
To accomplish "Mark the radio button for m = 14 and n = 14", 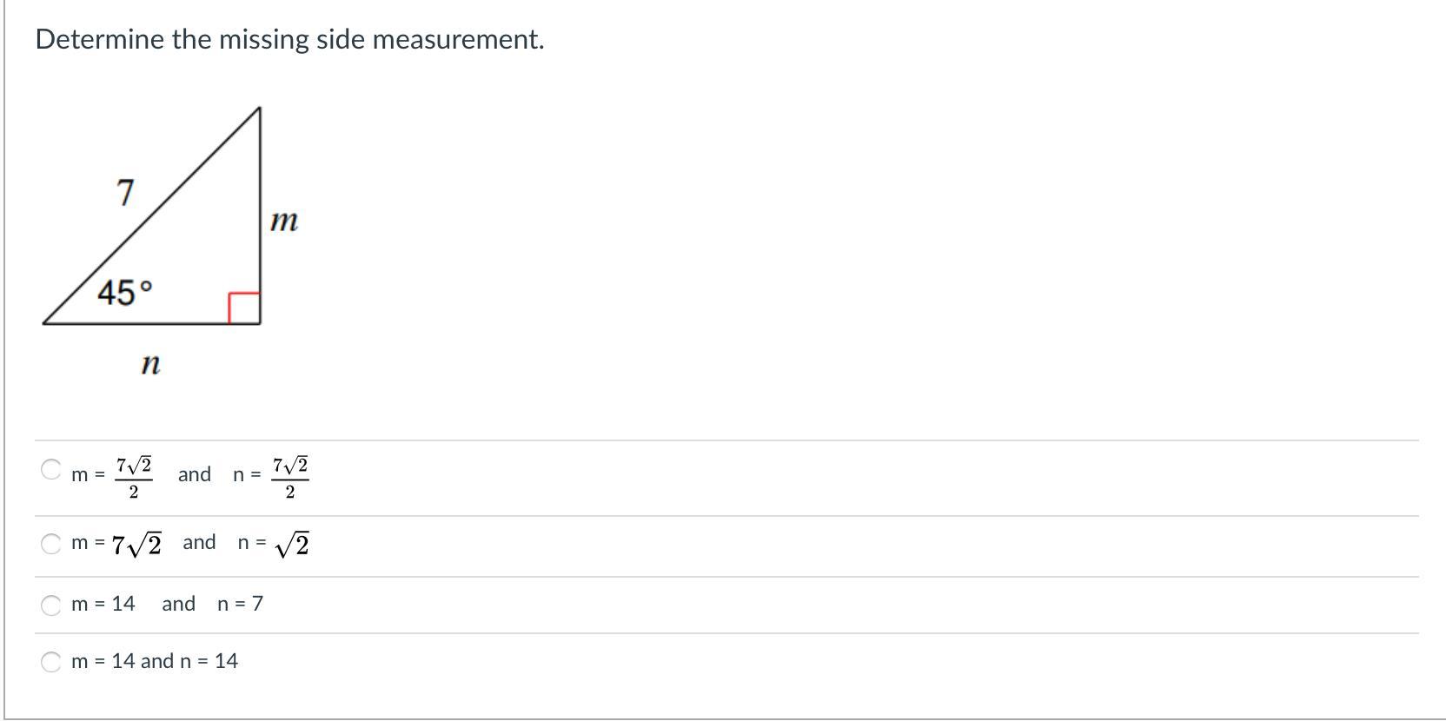I will point(51,662).
